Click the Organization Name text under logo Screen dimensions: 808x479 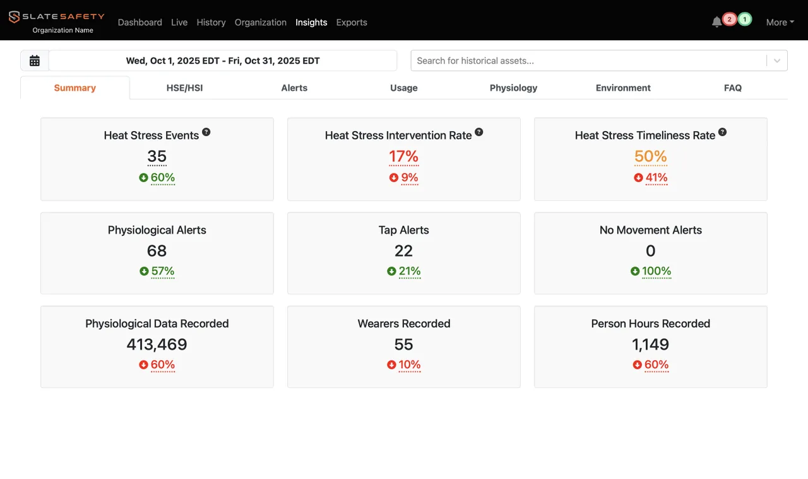(63, 30)
